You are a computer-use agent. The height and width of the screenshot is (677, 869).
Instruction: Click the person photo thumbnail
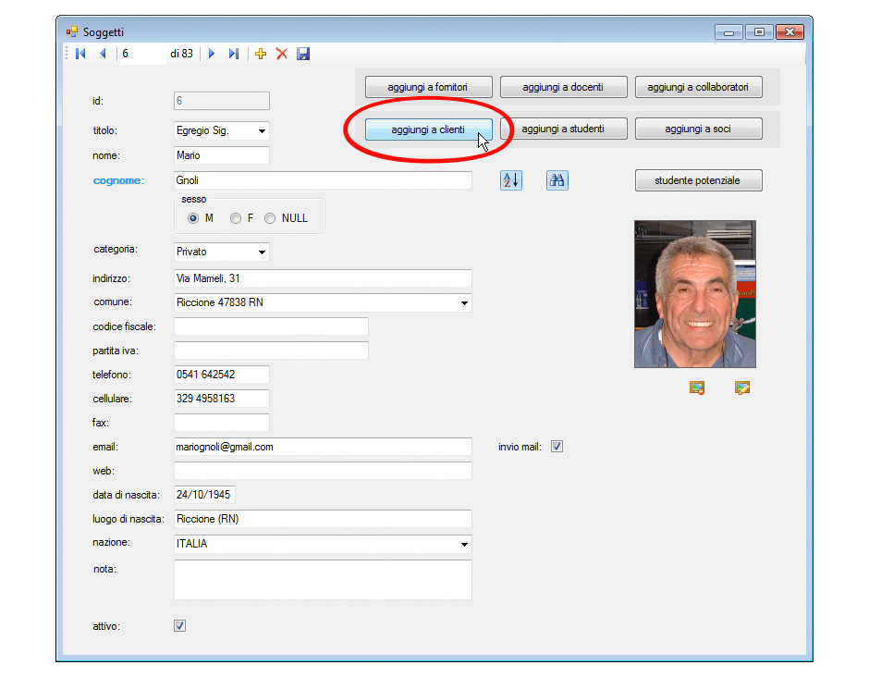(x=695, y=294)
